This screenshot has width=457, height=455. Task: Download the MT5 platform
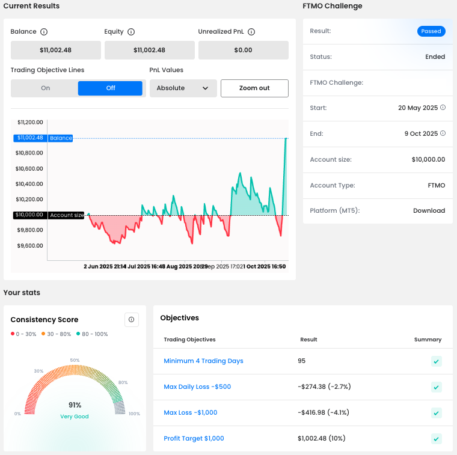tap(429, 211)
